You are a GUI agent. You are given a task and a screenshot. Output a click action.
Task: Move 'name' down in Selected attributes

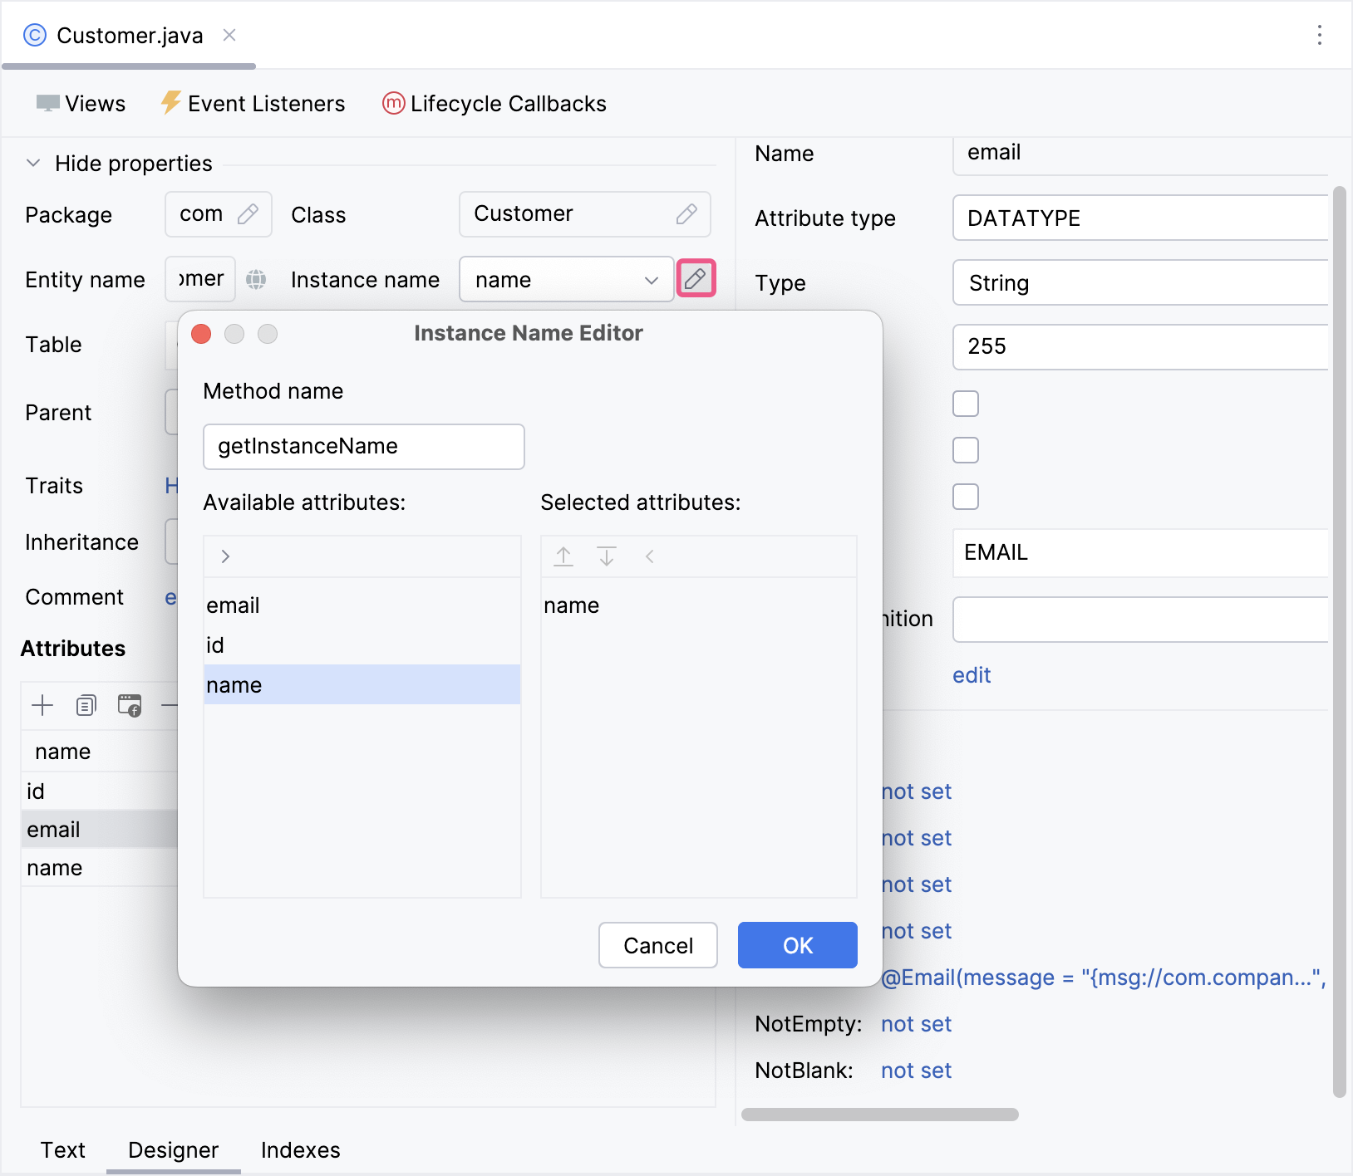coord(607,556)
